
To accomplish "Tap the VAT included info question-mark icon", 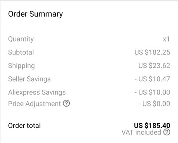I will (x=167, y=132).
